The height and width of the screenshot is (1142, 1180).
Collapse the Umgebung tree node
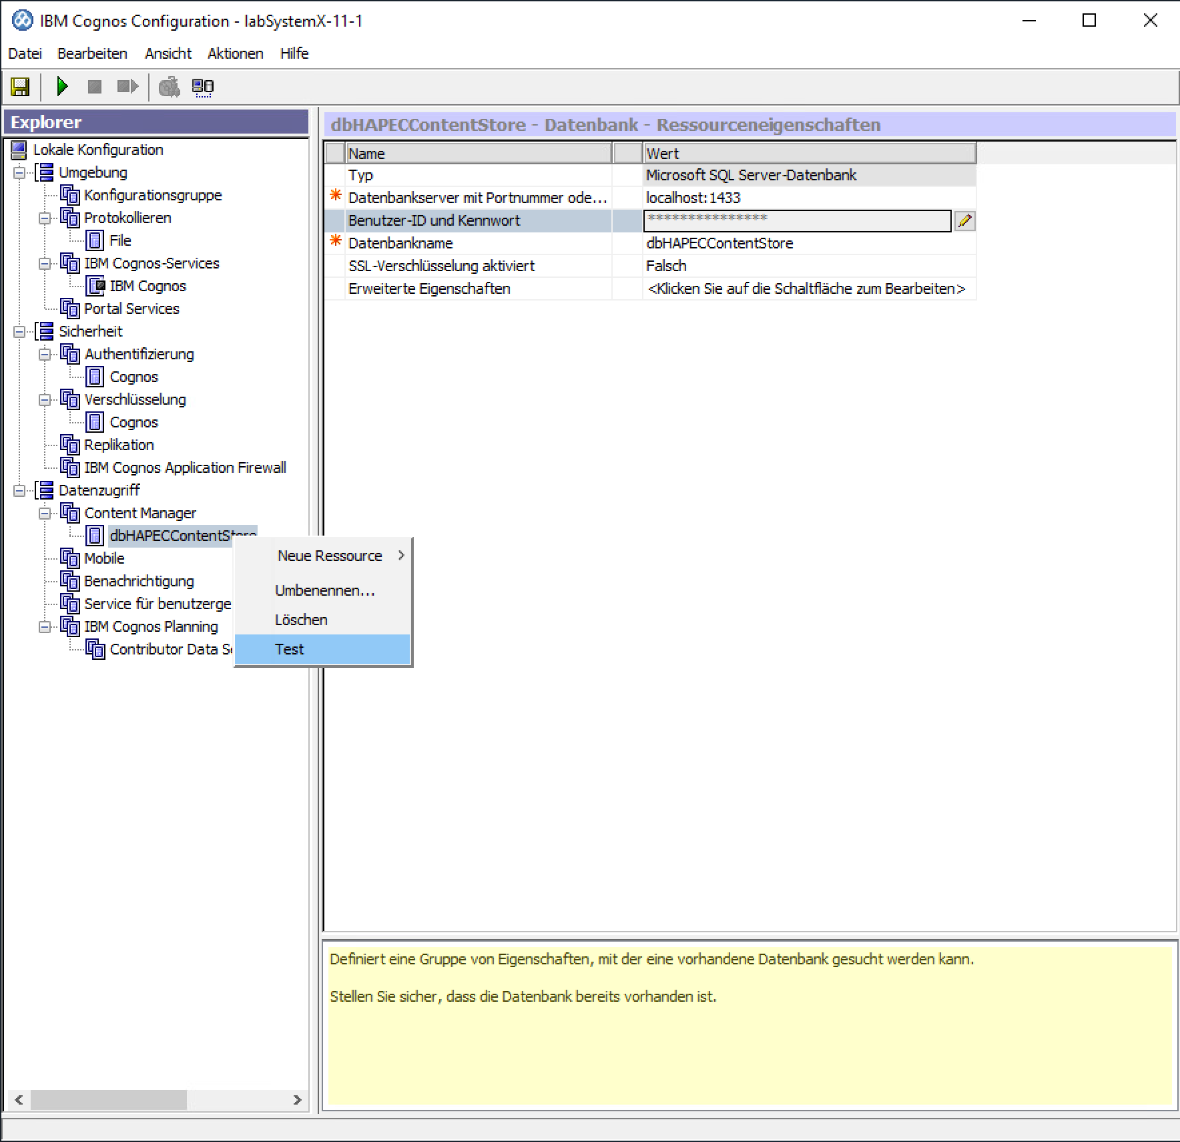coord(19,173)
